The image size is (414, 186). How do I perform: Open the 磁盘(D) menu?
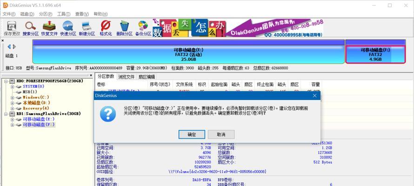tap(27, 14)
